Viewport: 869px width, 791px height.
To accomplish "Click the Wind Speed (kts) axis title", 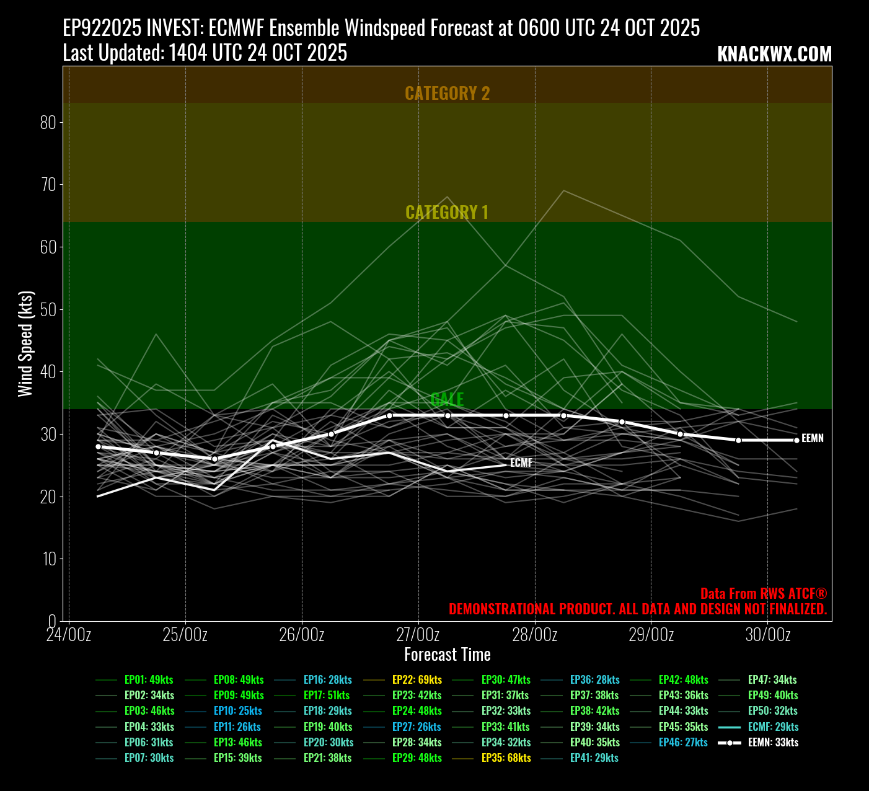I will point(25,343).
